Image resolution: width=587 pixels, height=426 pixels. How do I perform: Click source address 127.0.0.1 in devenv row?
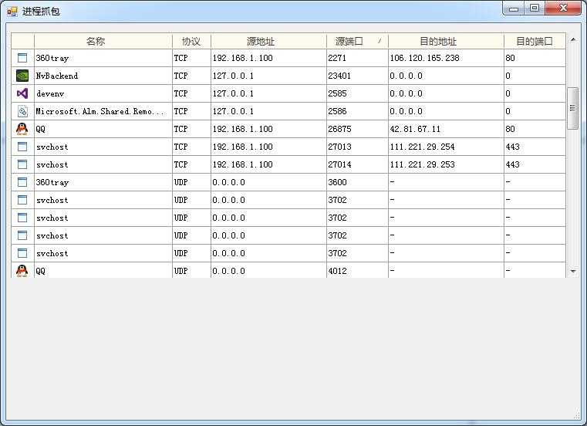[x=233, y=93]
